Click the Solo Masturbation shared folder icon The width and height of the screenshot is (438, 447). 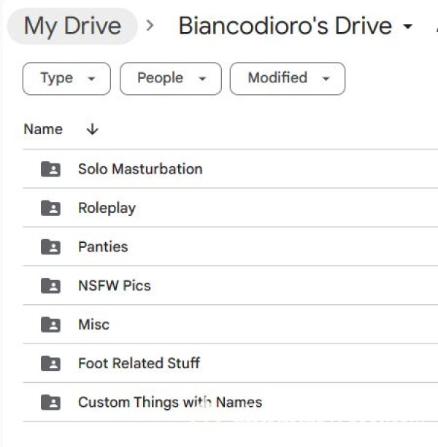point(50,169)
